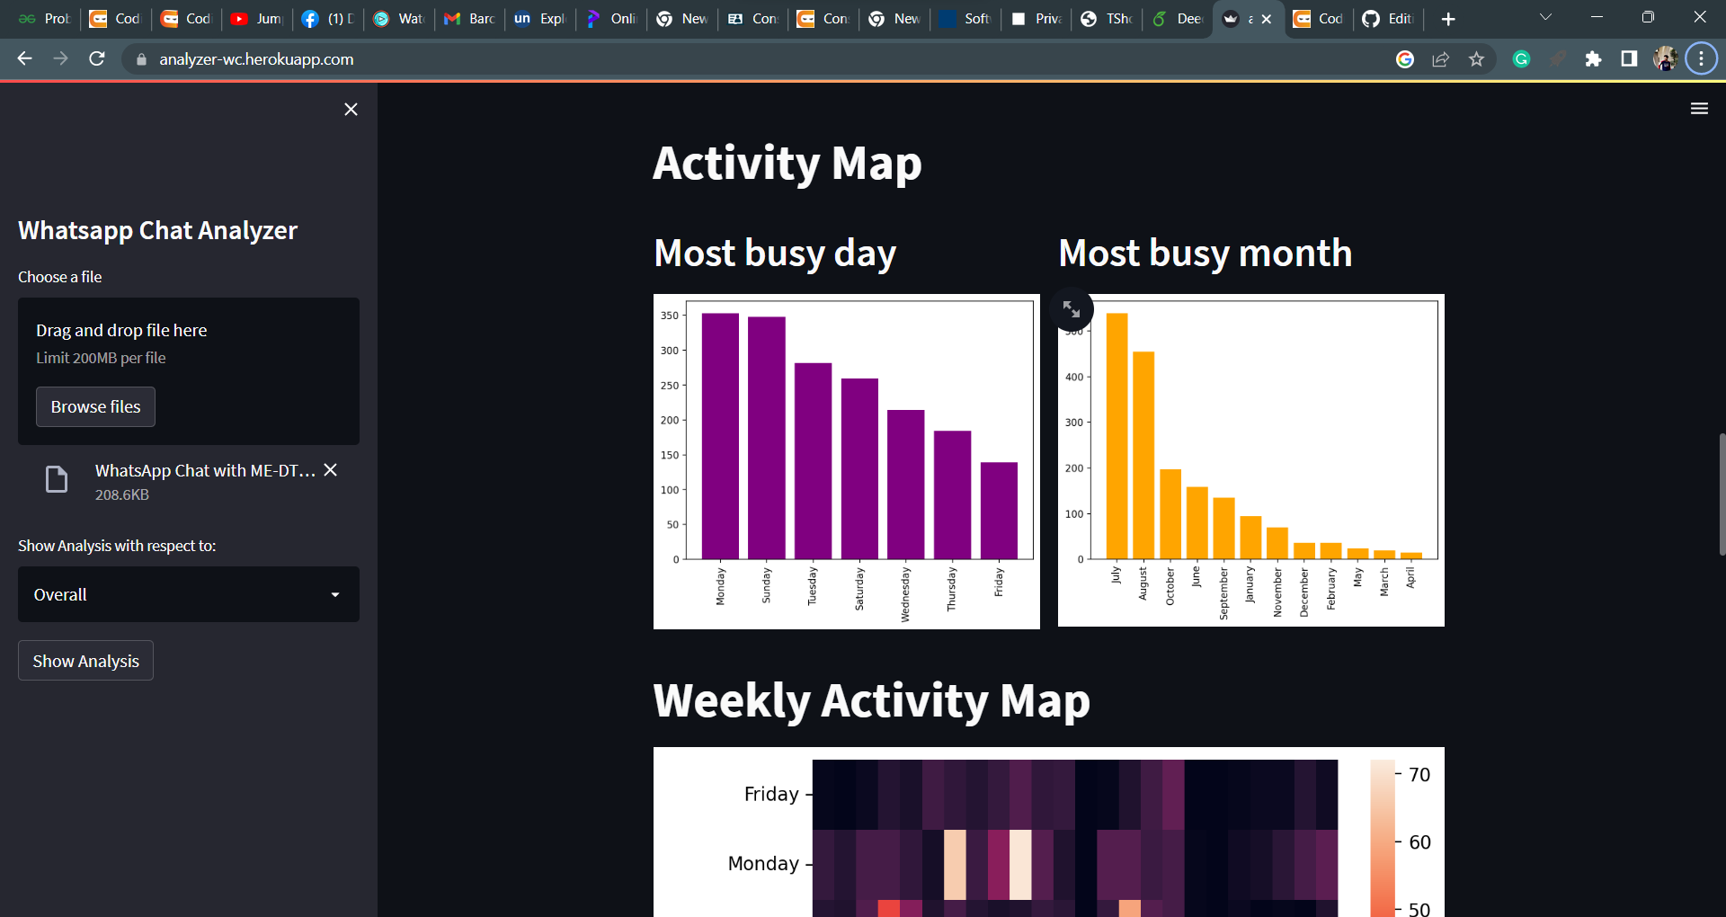Click the Whatsapp Chat Analyzer title

157,230
